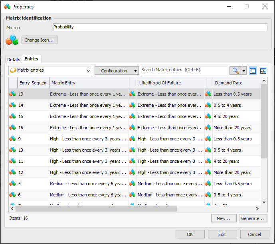275x244 pixels.
Task: Click demand rate icon in row 14
Action: (x=208, y=105)
